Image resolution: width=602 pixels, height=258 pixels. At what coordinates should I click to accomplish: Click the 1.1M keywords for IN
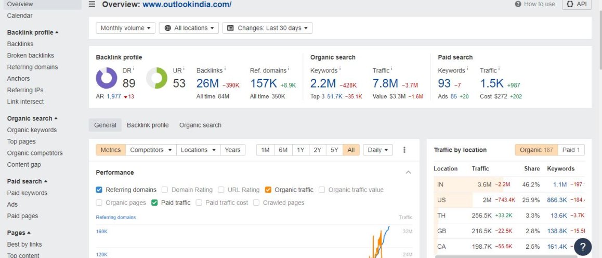[x=560, y=184]
